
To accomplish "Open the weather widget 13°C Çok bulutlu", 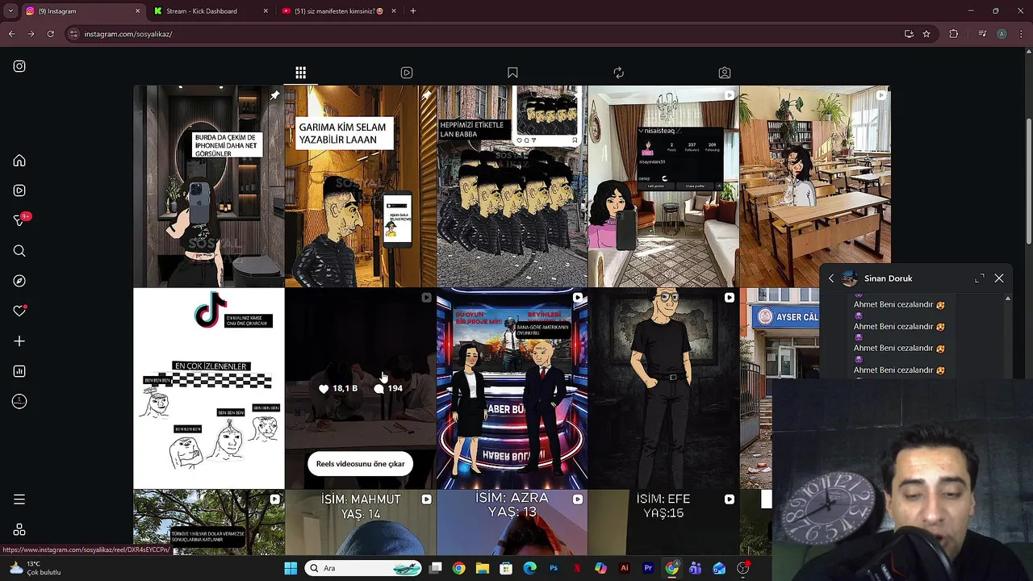I will coord(34,568).
